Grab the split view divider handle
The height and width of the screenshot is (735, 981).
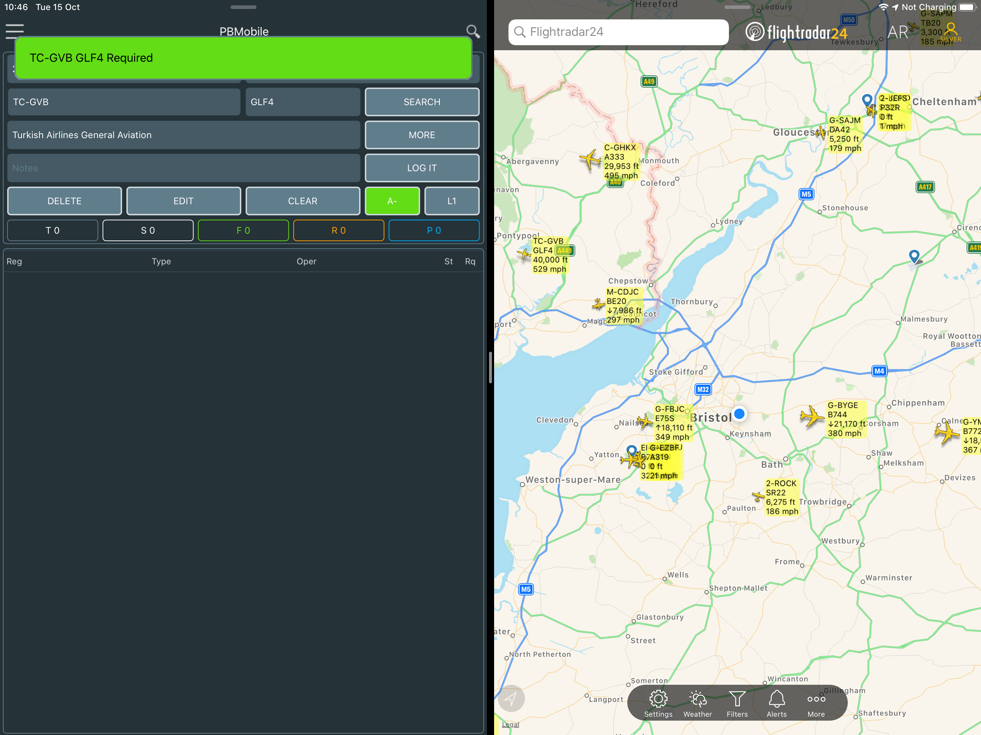coord(490,367)
